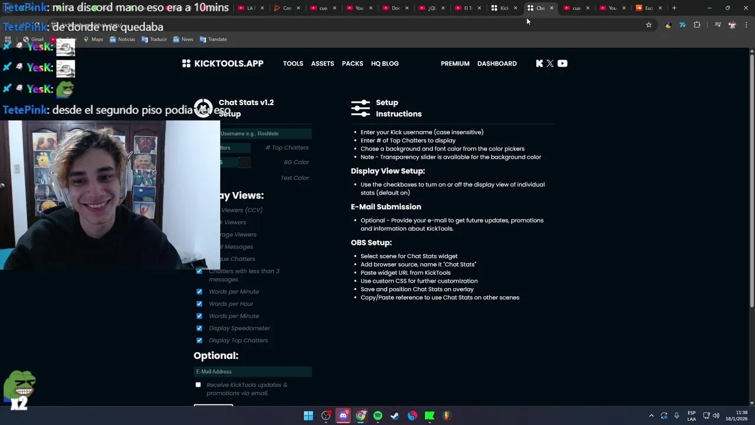Open the BG Color picker swatch
Viewport: 755px width, 425px height.
click(245, 162)
